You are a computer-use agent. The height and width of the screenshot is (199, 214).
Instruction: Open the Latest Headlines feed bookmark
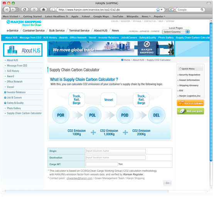(56, 16)
